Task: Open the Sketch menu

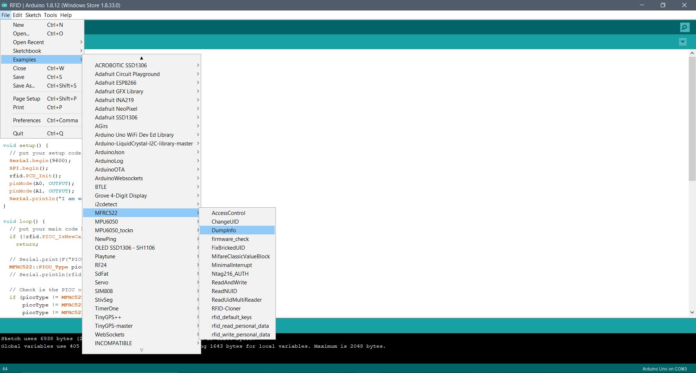Action: [33, 15]
